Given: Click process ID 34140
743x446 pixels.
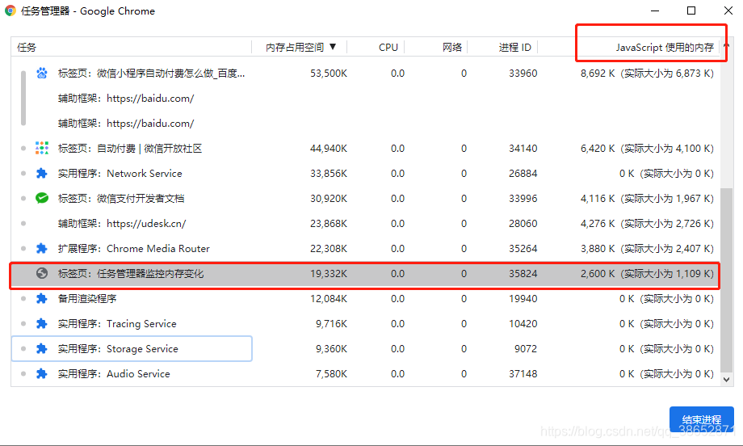Looking at the screenshot, I should pyautogui.click(x=523, y=149).
